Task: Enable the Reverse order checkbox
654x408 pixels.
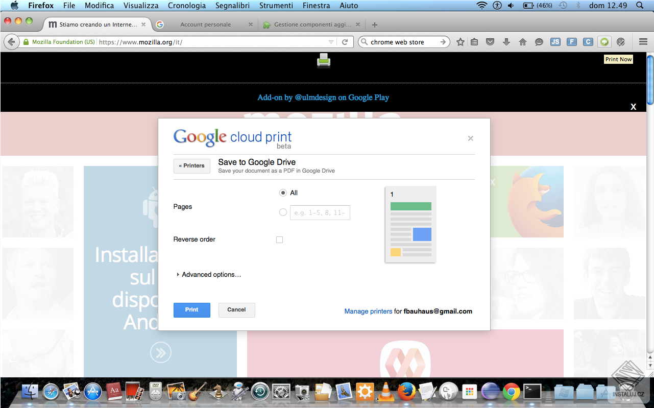Action: (x=279, y=239)
